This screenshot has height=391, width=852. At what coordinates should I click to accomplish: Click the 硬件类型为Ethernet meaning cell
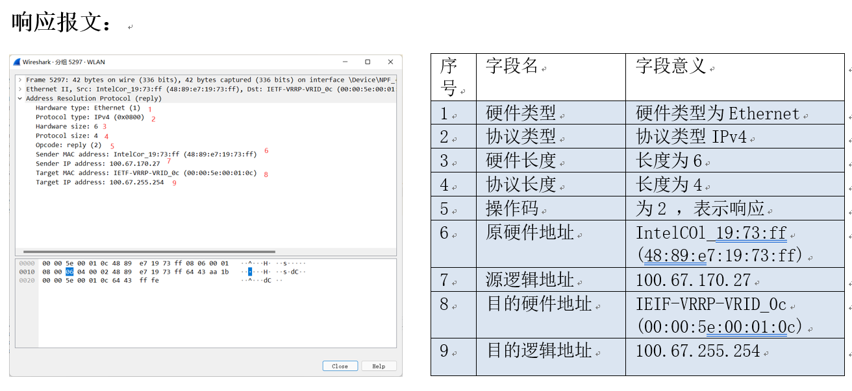click(x=735, y=112)
